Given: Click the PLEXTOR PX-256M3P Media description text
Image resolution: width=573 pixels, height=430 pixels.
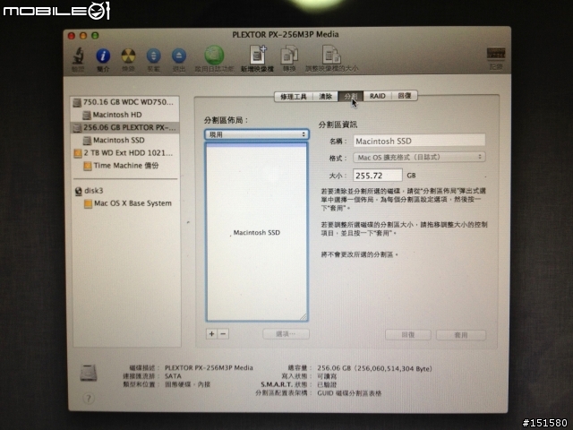Looking at the screenshot, I should click(x=209, y=367).
